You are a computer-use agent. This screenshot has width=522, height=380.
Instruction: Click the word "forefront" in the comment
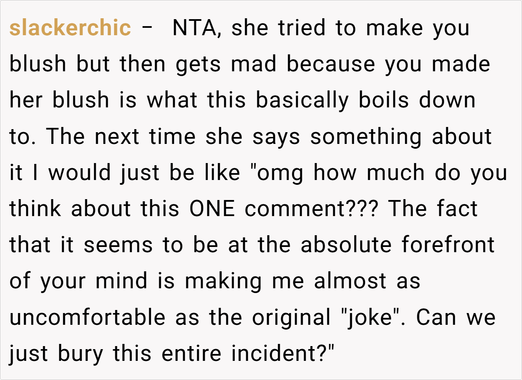click(448, 245)
